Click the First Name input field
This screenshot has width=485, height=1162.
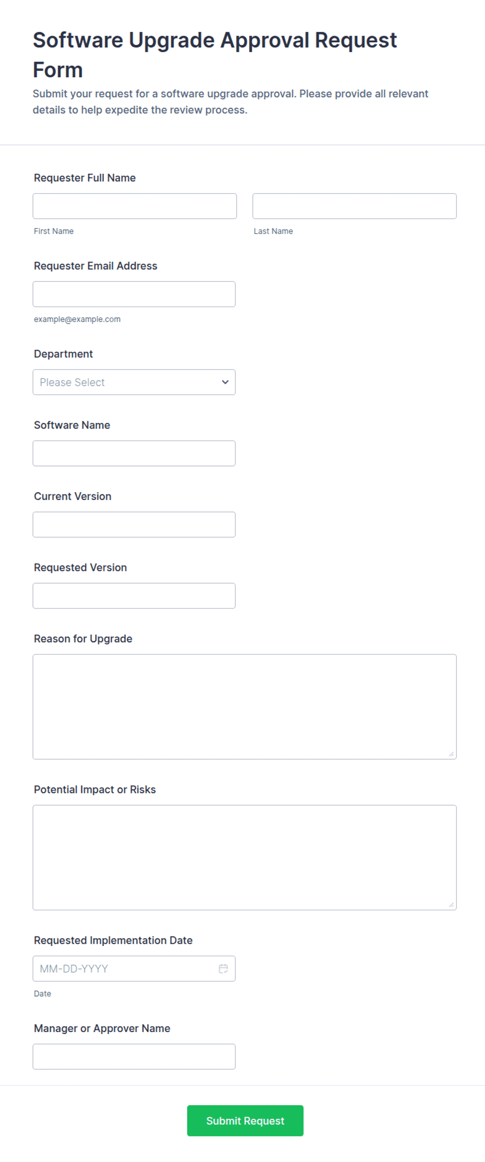click(x=135, y=206)
